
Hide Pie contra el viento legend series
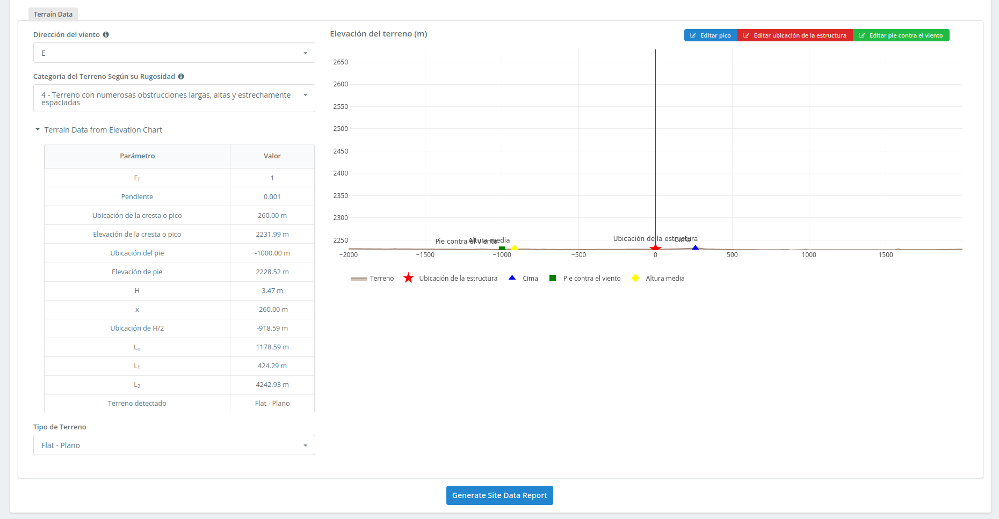[585, 279]
